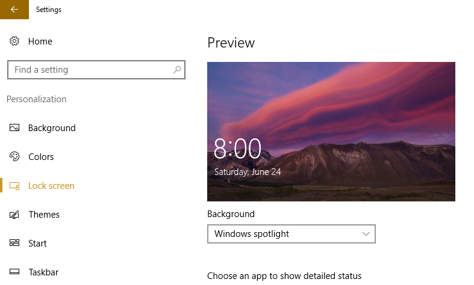474x285 pixels.
Task: Click the Taskbar icon
Action: [14, 272]
